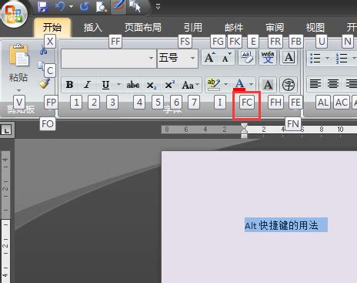Click the first line indent marker on the ruler
This screenshot has width=357, height=283.
(244, 126)
